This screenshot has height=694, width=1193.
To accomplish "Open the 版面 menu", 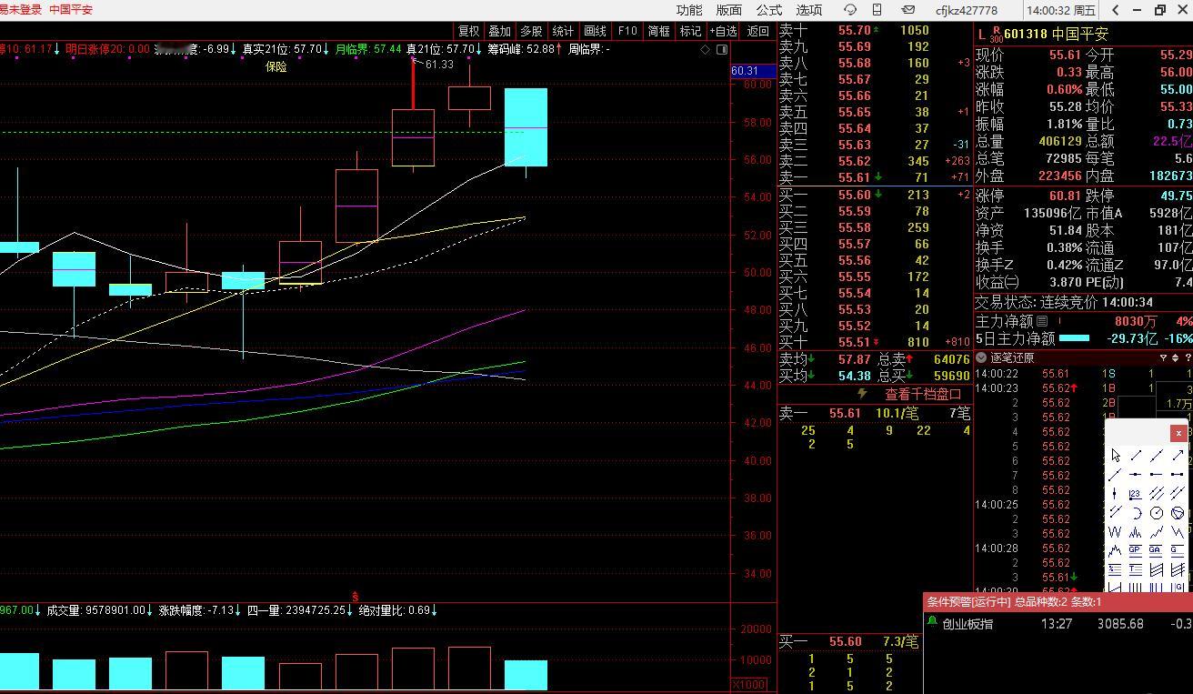I will coord(729,10).
